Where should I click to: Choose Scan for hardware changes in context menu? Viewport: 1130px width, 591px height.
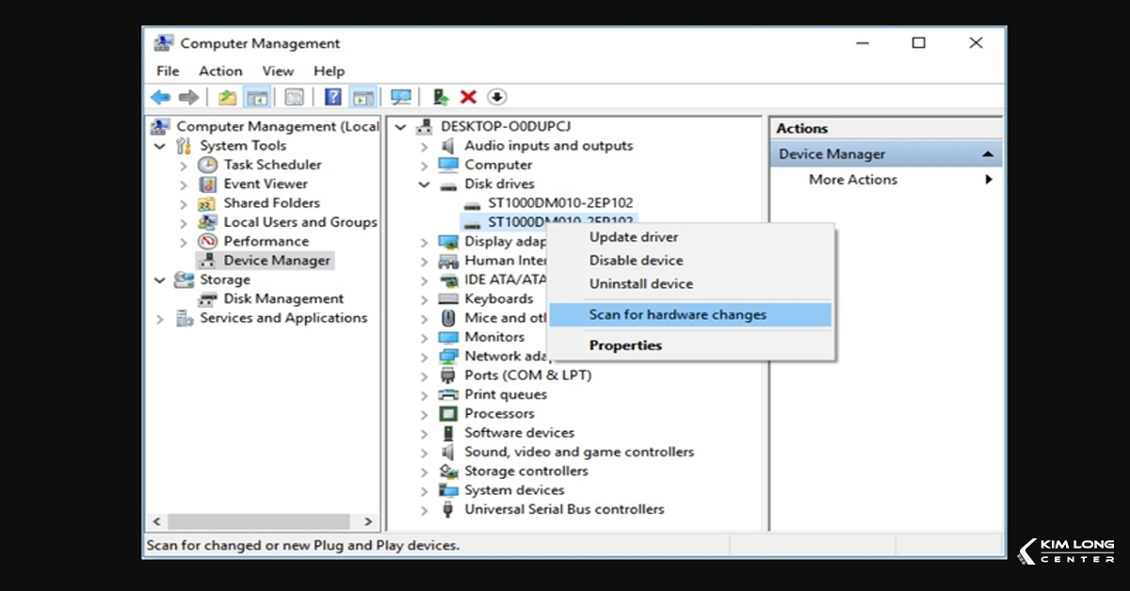coord(677,314)
